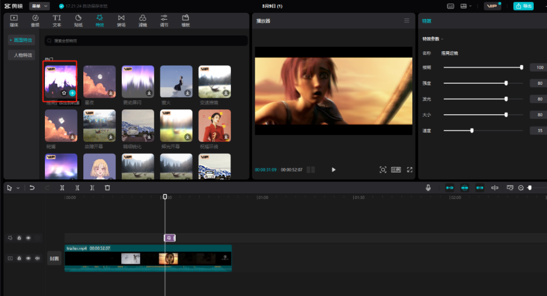The height and width of the screenshot is (296, 547).
Task: Open the 转场 (Transitions) tab
Action: tap(121, 21)
